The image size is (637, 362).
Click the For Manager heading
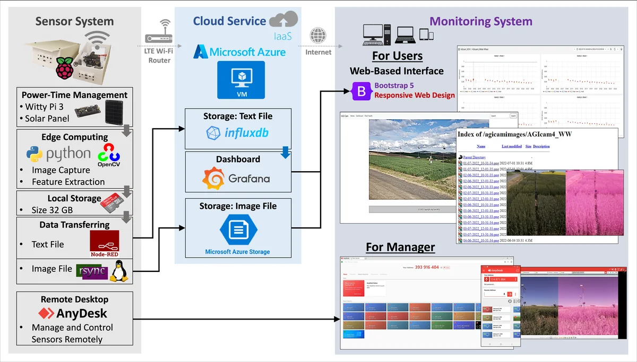click(400, 248)
